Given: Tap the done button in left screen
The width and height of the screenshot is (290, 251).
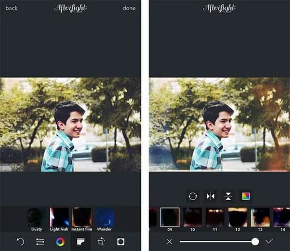Looking at the screenshot, I should point(129,8).
